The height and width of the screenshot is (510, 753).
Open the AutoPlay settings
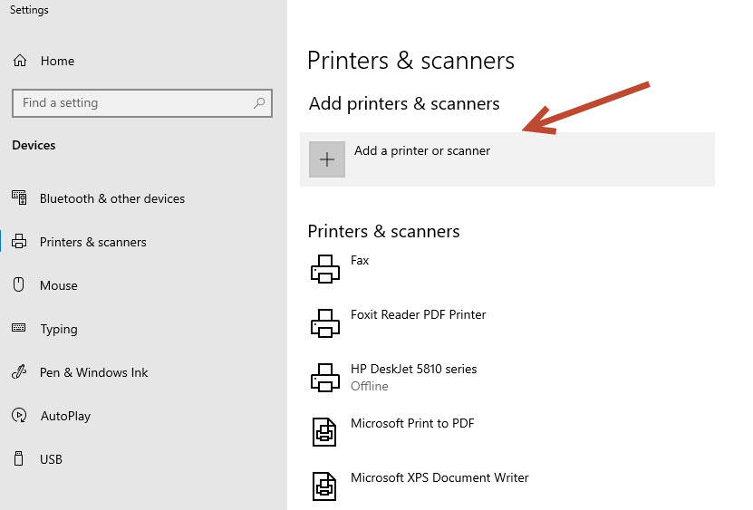pos(65,417)
